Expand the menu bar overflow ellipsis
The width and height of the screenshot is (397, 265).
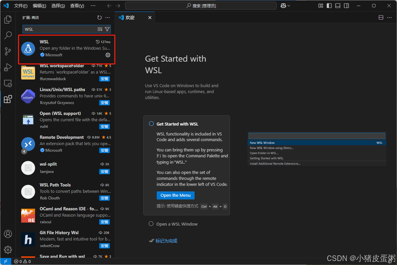tap(93, 5)
